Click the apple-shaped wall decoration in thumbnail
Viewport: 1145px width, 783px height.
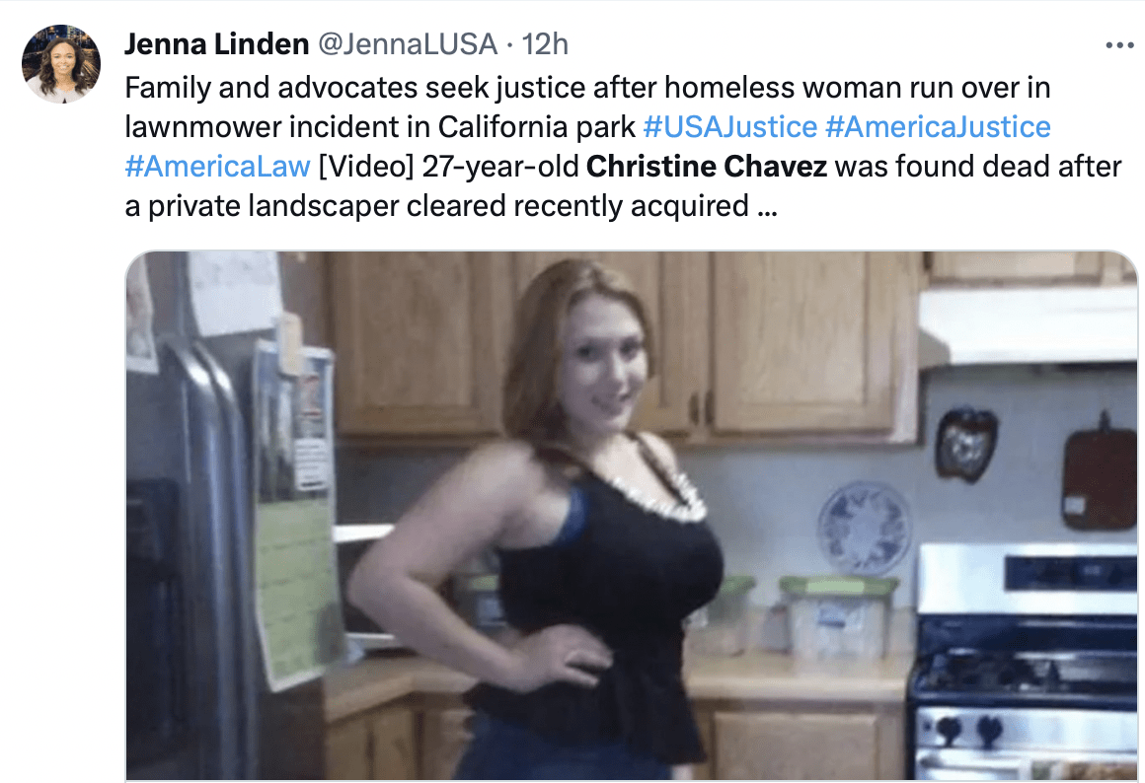(x=966, y=445)
